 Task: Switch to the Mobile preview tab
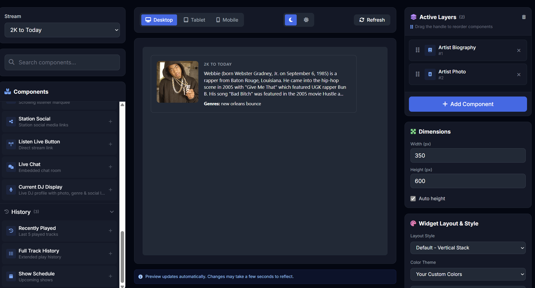click(227, 20)
